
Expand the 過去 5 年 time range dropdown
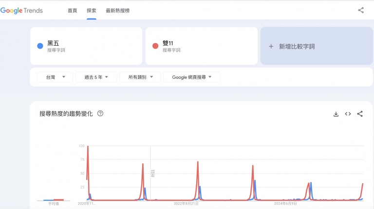96,77
